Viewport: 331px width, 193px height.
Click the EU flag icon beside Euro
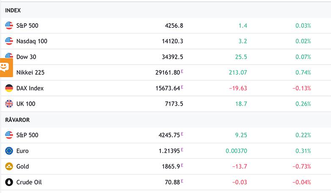[x=9, y=151]
